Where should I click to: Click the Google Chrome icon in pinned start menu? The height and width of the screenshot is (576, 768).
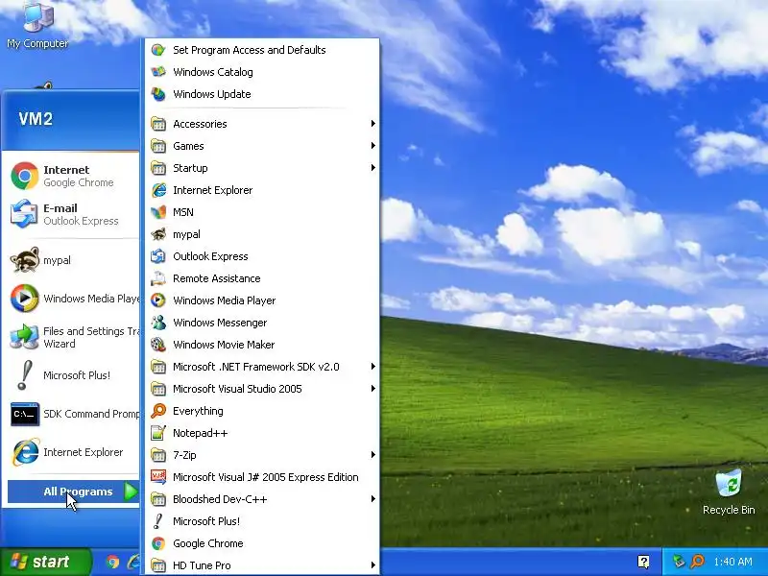pyautogui.click(x=25, y=176)
